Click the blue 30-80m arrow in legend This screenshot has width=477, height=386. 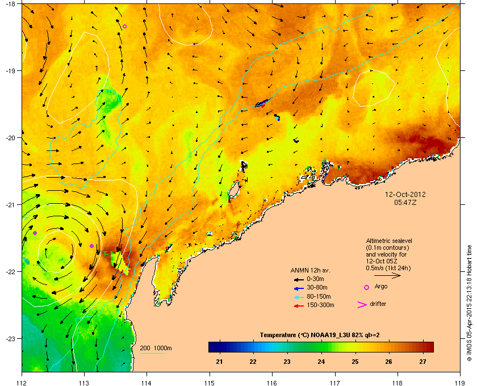click(x=299, y=288)
